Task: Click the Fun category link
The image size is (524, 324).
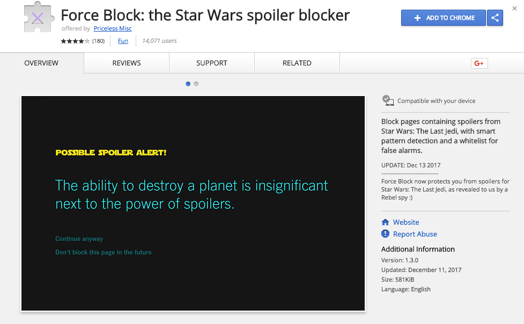Action: (123, 41)
